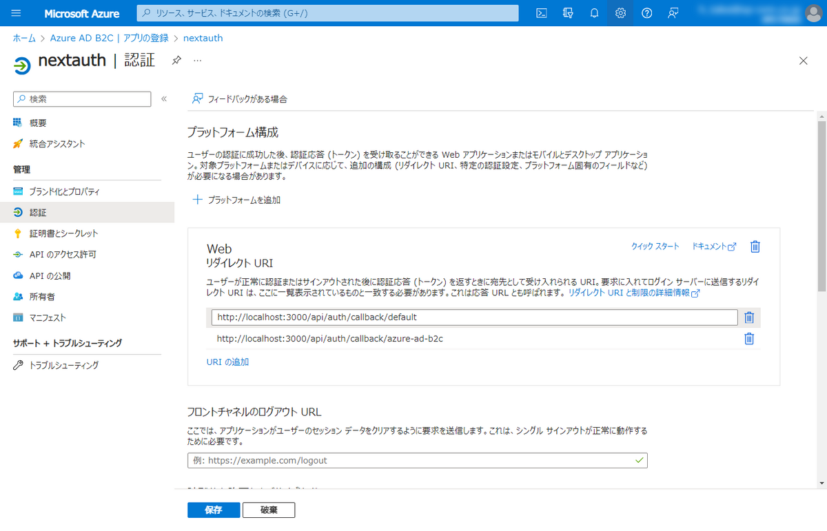
Task: Focus the top resource search bar
Action: pyautogui.click(x=327, y=13)
